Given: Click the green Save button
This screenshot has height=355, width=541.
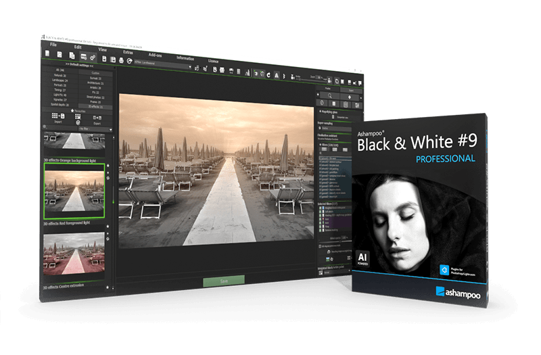Looking at the screenshot, I should click(x=224, y=281).
